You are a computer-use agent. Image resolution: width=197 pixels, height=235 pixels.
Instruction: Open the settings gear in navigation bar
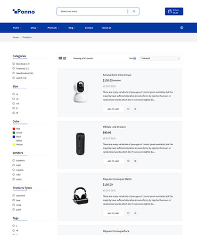(x=182, y=28)
